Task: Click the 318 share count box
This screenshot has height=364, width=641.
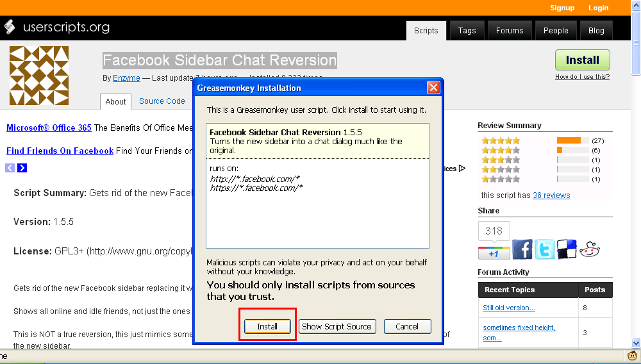Action: 494,231
